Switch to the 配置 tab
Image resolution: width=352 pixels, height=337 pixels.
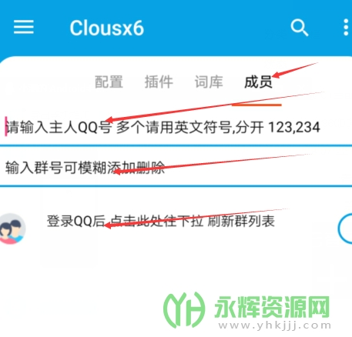109,82
